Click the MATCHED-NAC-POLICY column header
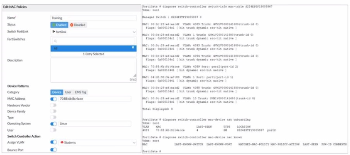Image resolution: width=350 pixels, height=155 pixels. [x=253, y=144]
